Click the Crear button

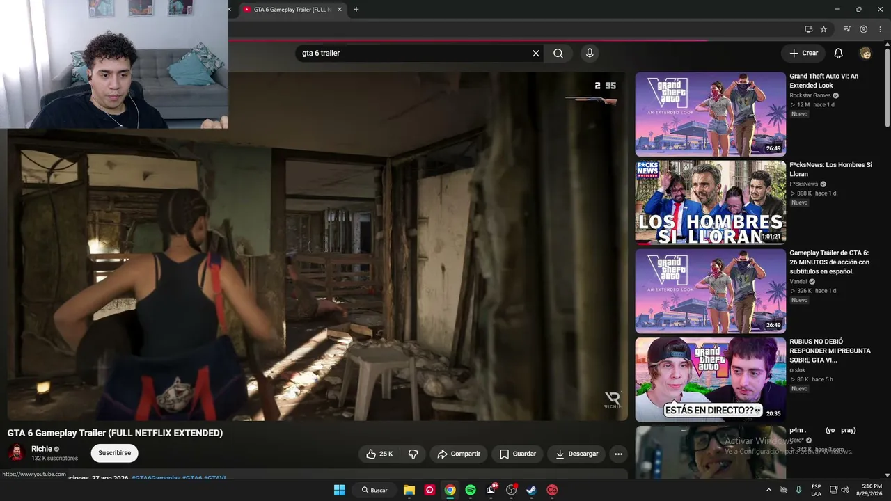coord(803,53)
